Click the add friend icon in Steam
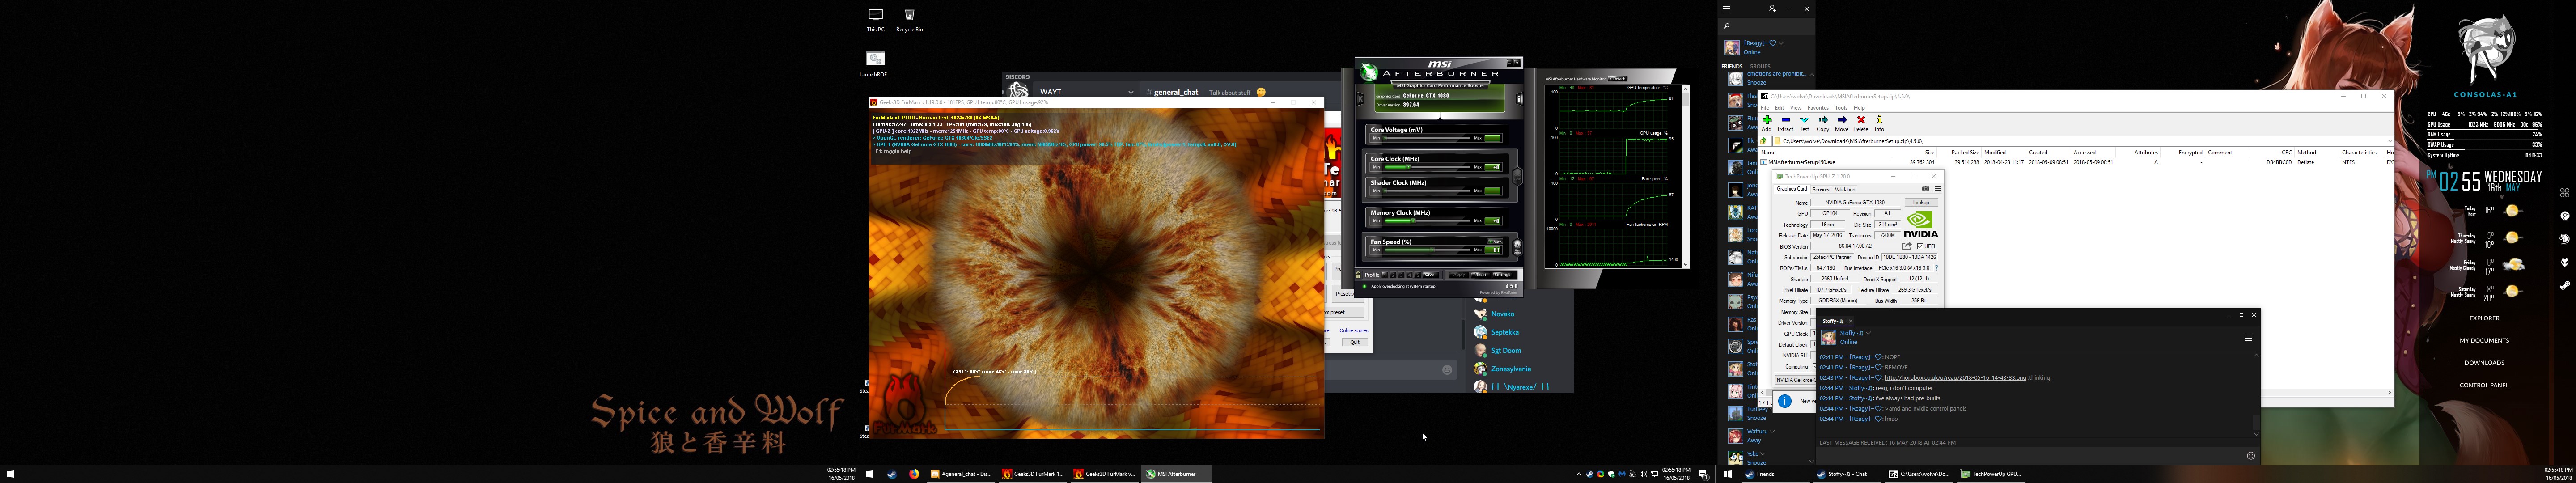Image resolution: width=2576 pixels, height=483 pixels. point(1773,9)
